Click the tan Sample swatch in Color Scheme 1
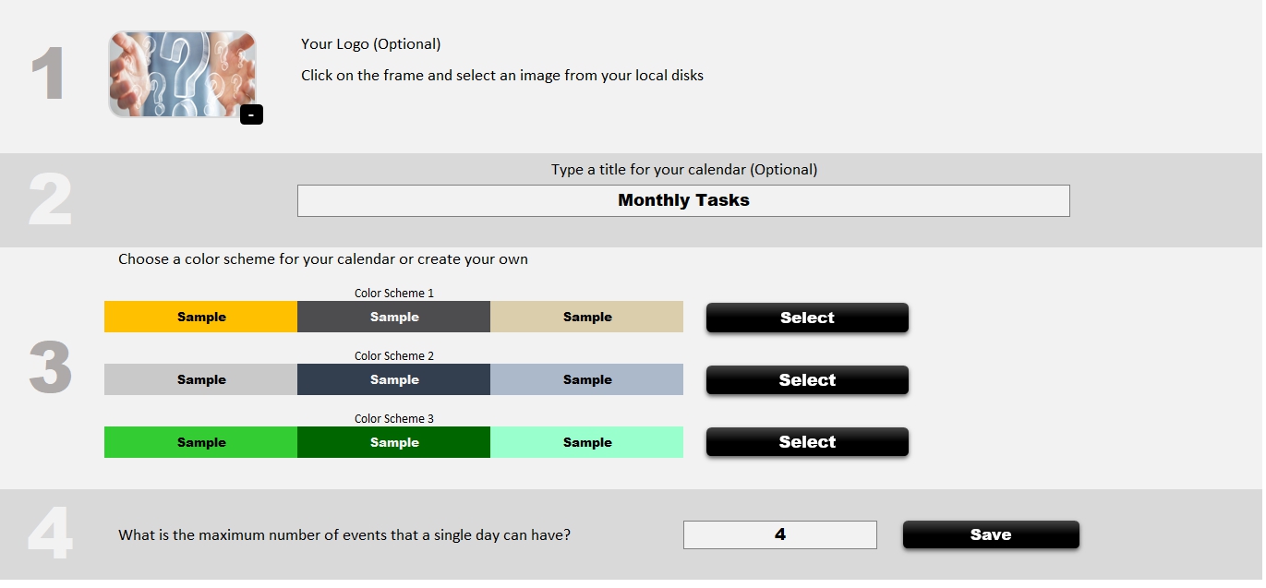Image resolution: width=1266 pixels, height=588 pixels. [x=586, y=317]
